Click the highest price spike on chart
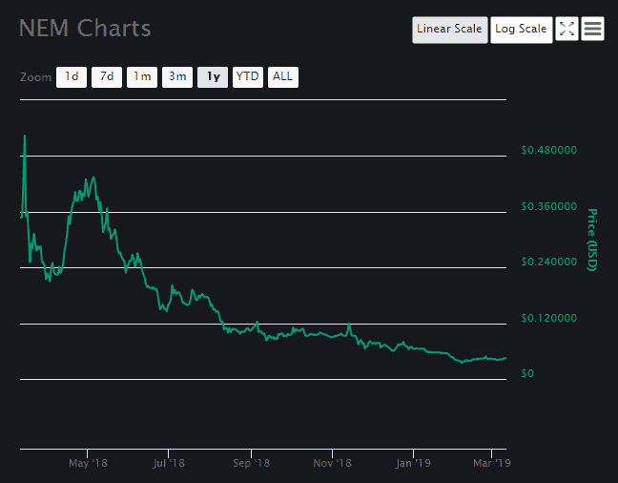The height and width of the screenshot is (483, 618). point(25,136)
